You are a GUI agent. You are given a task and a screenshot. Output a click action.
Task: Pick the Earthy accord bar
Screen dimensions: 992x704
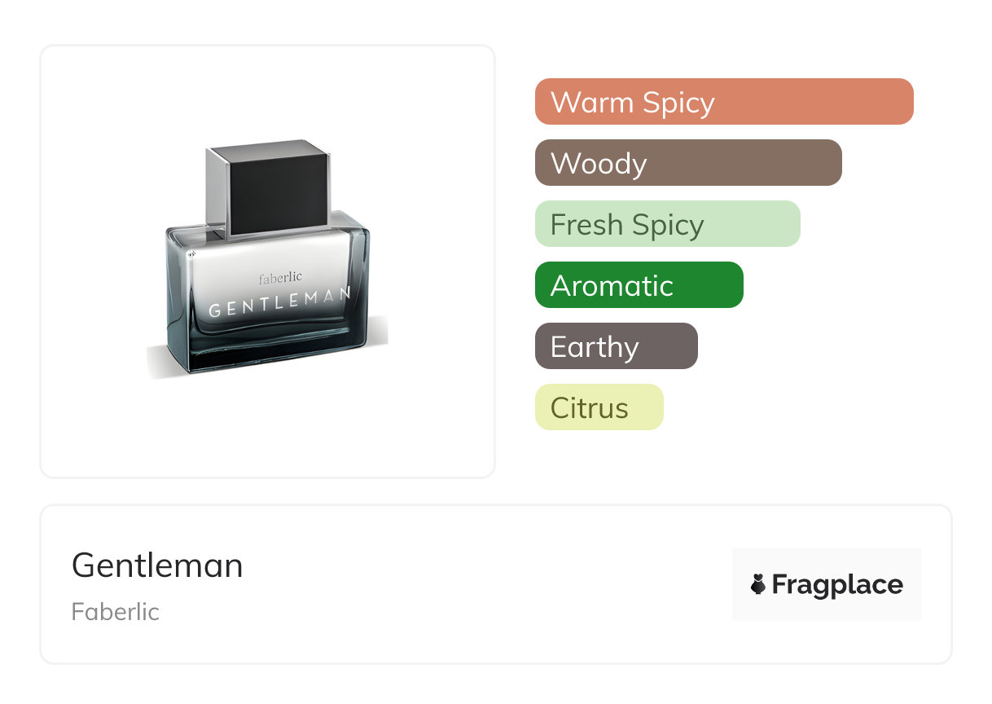pos(616,346)
